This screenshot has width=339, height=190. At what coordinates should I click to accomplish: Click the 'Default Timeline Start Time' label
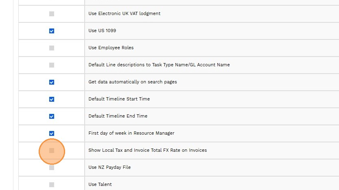(x=119, y=99)
